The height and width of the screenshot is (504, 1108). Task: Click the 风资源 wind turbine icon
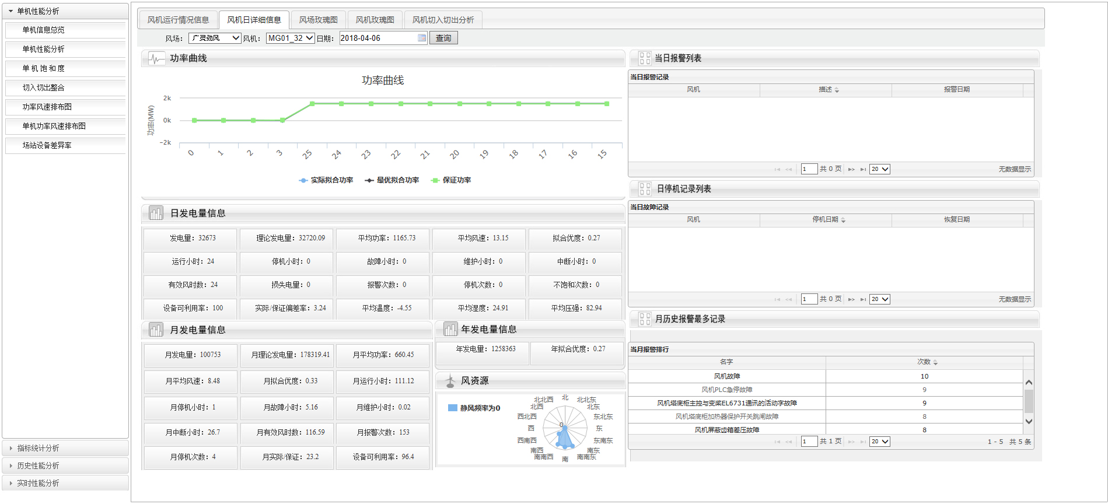[450, 381]
